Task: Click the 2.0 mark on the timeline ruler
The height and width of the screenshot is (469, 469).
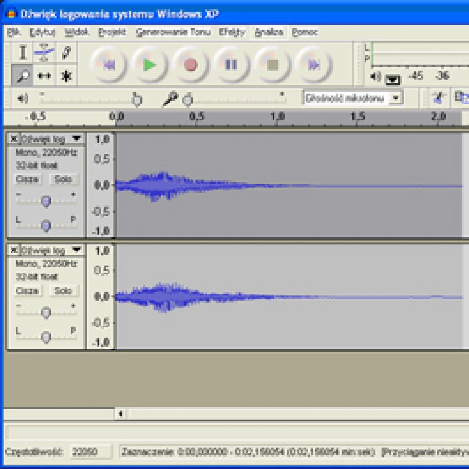Action: [x=438, y=116]
